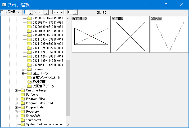Click the folder icon of 20241025-080000-021
This screenshot has height=128, width=189.
pos(29,44)
